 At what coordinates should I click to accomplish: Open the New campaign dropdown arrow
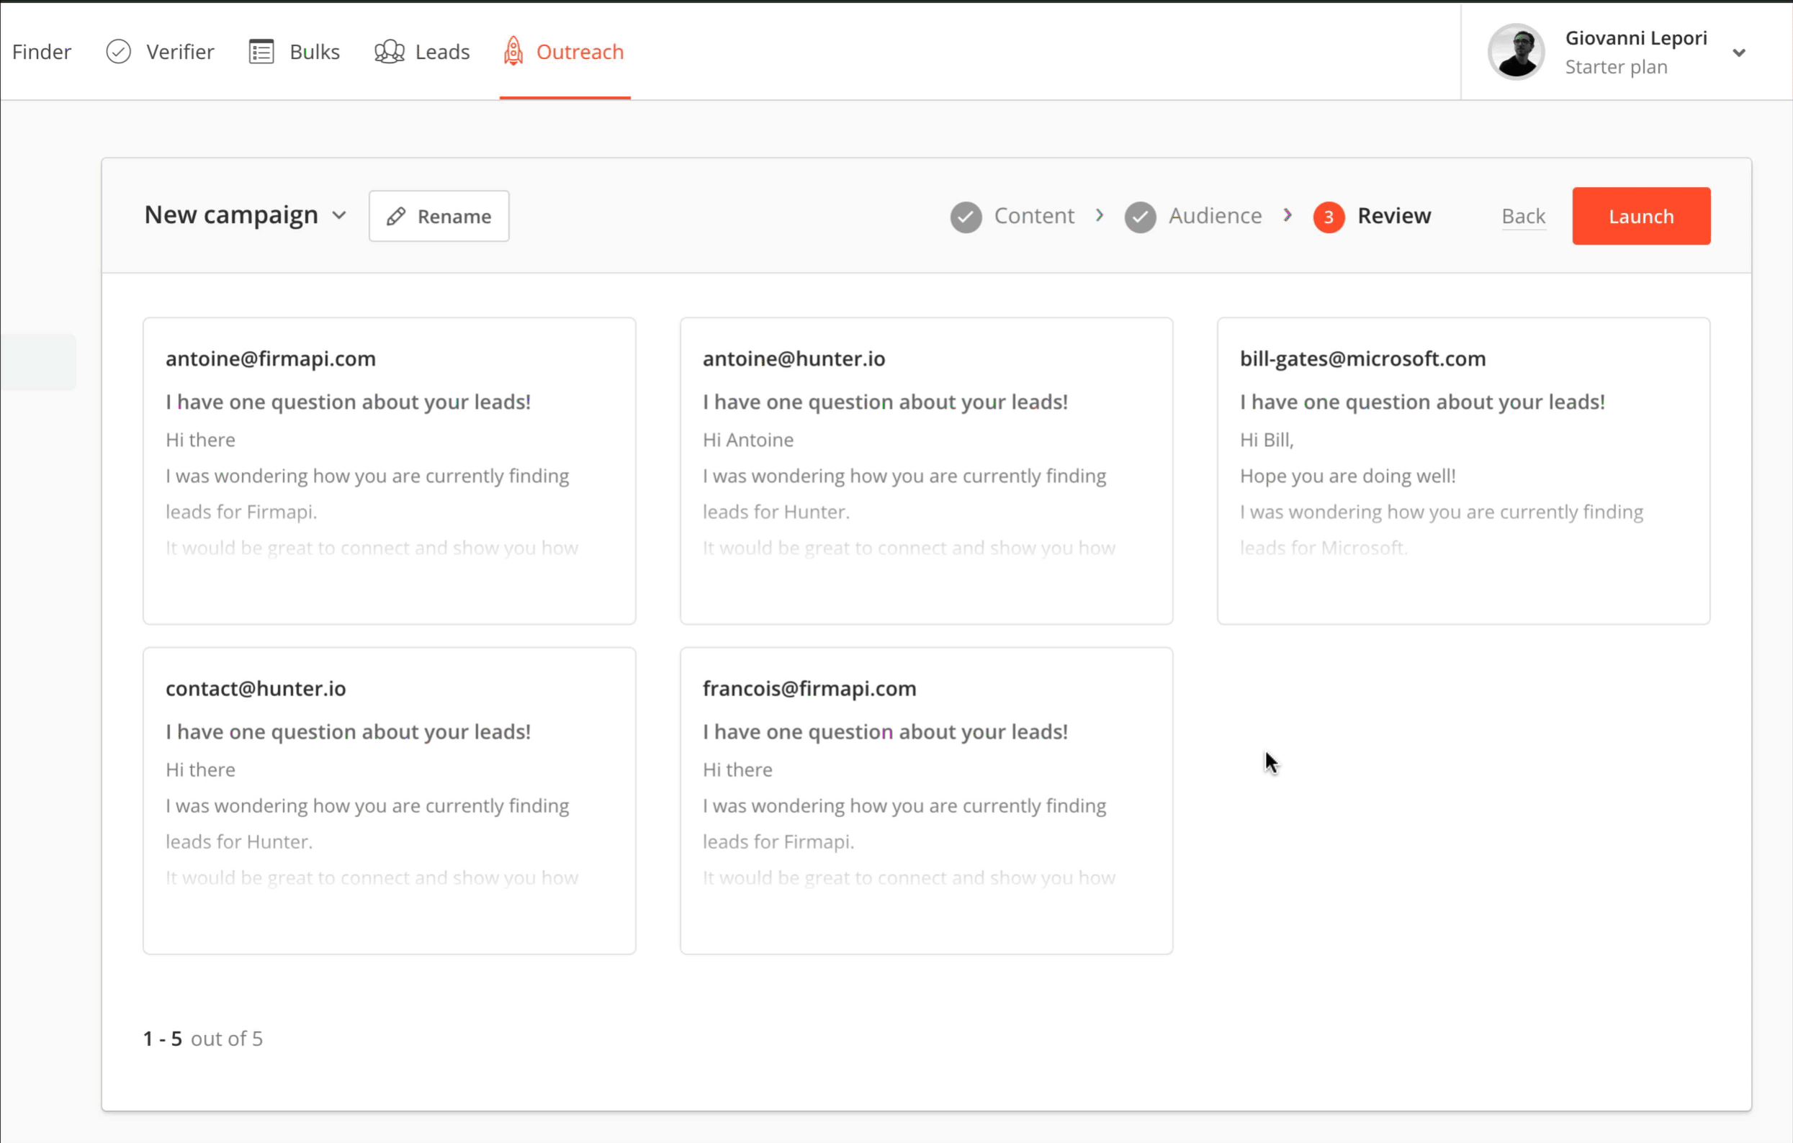(340, 216)
